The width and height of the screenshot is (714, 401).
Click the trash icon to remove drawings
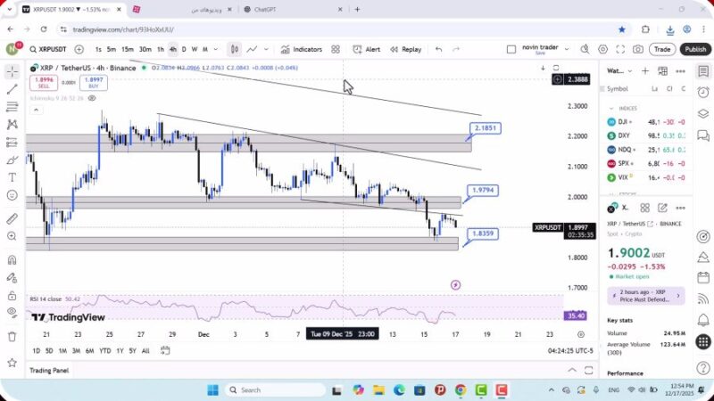[12, 336]
